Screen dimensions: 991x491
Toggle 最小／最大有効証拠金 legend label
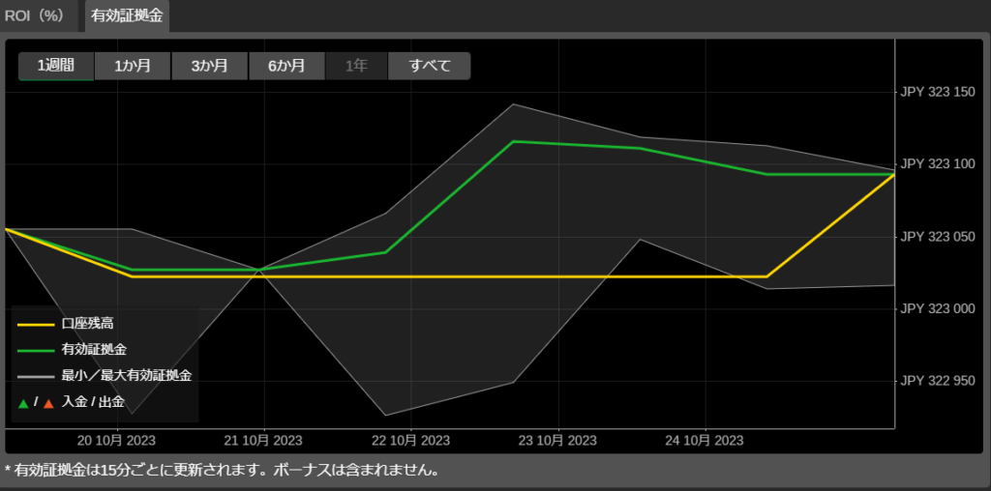[126, 375]
